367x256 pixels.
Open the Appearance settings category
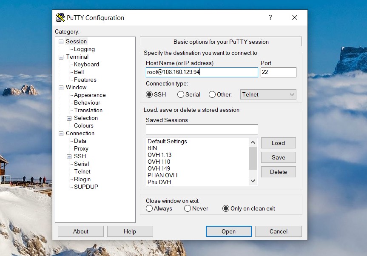pos(90,95)
